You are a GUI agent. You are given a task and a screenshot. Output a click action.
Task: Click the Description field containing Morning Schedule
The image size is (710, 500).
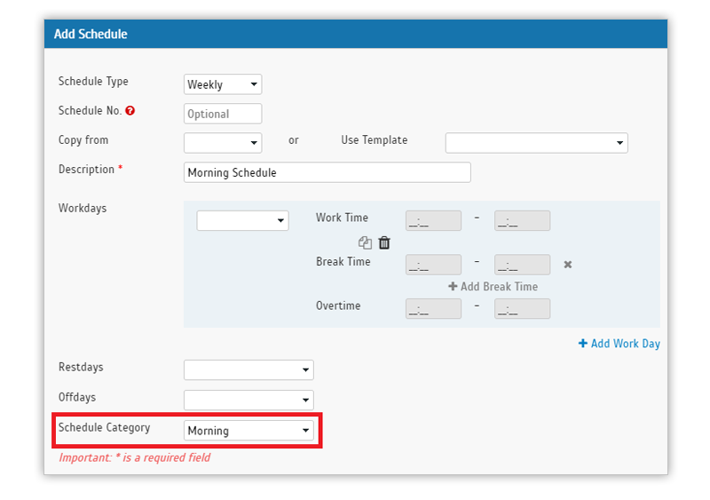tap(327, 172)
